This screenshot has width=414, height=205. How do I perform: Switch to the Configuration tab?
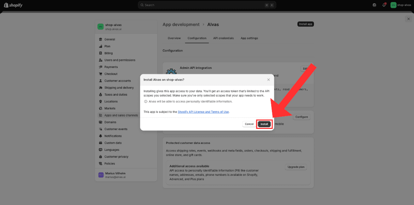[197, 38]
